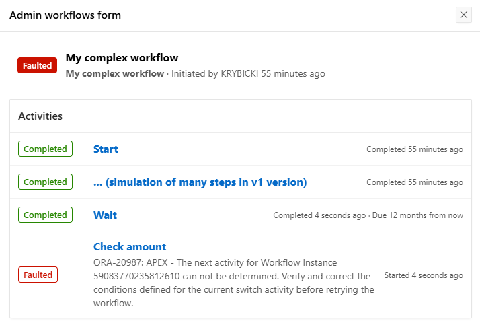Image resolution: width=480 pixels, height=321 pixels.
Task: Click the Completed badge for Wait activity
Action: click(x=45, y=215)
